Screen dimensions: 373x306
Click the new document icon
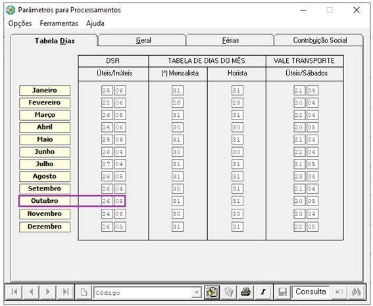coord(84,292)
